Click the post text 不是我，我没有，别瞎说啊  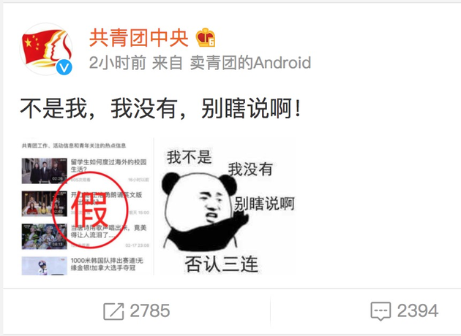coord(160,108)
